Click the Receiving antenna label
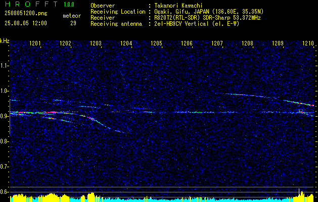318x202 pixels. click(x=116, y=24)
